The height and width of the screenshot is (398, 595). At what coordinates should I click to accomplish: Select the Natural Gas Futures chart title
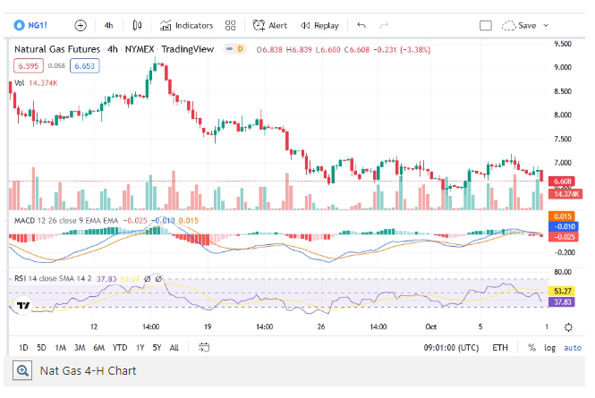pos(114,49)
